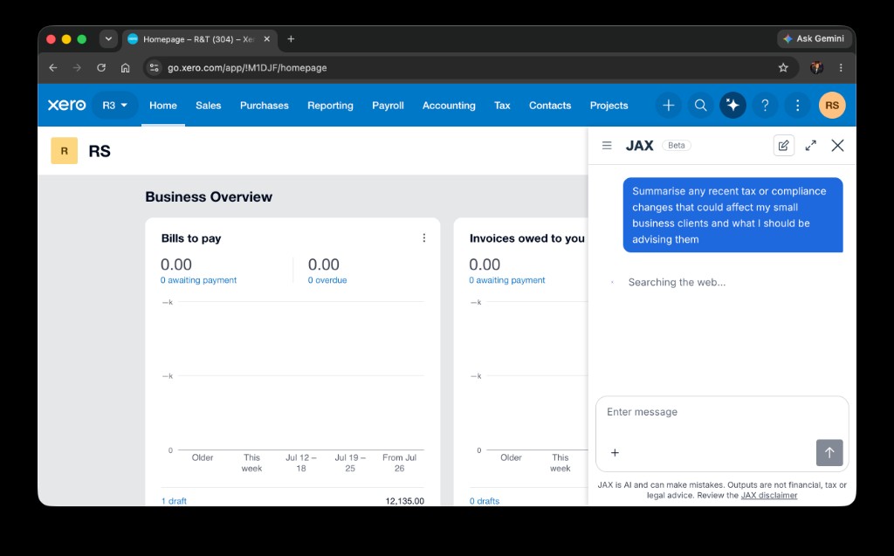Expand the JAX panel to full screen
Viewport: 894px width, 556px height.
[x=810, y=146]
